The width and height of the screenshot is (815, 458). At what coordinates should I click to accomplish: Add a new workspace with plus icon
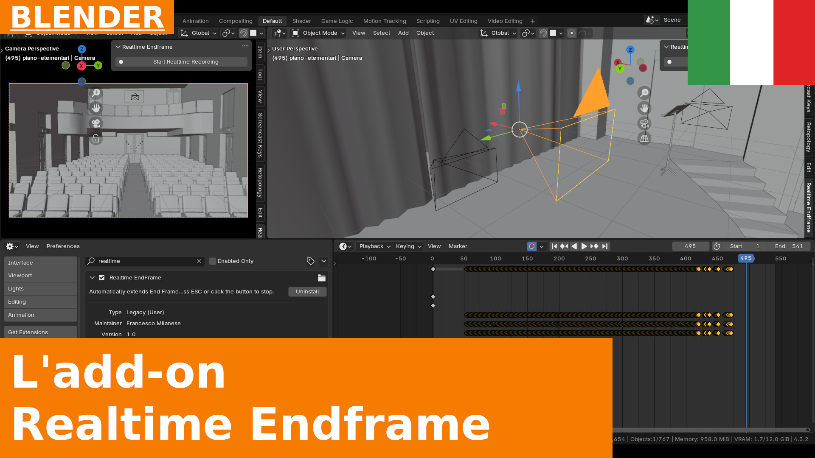point(533,21)
